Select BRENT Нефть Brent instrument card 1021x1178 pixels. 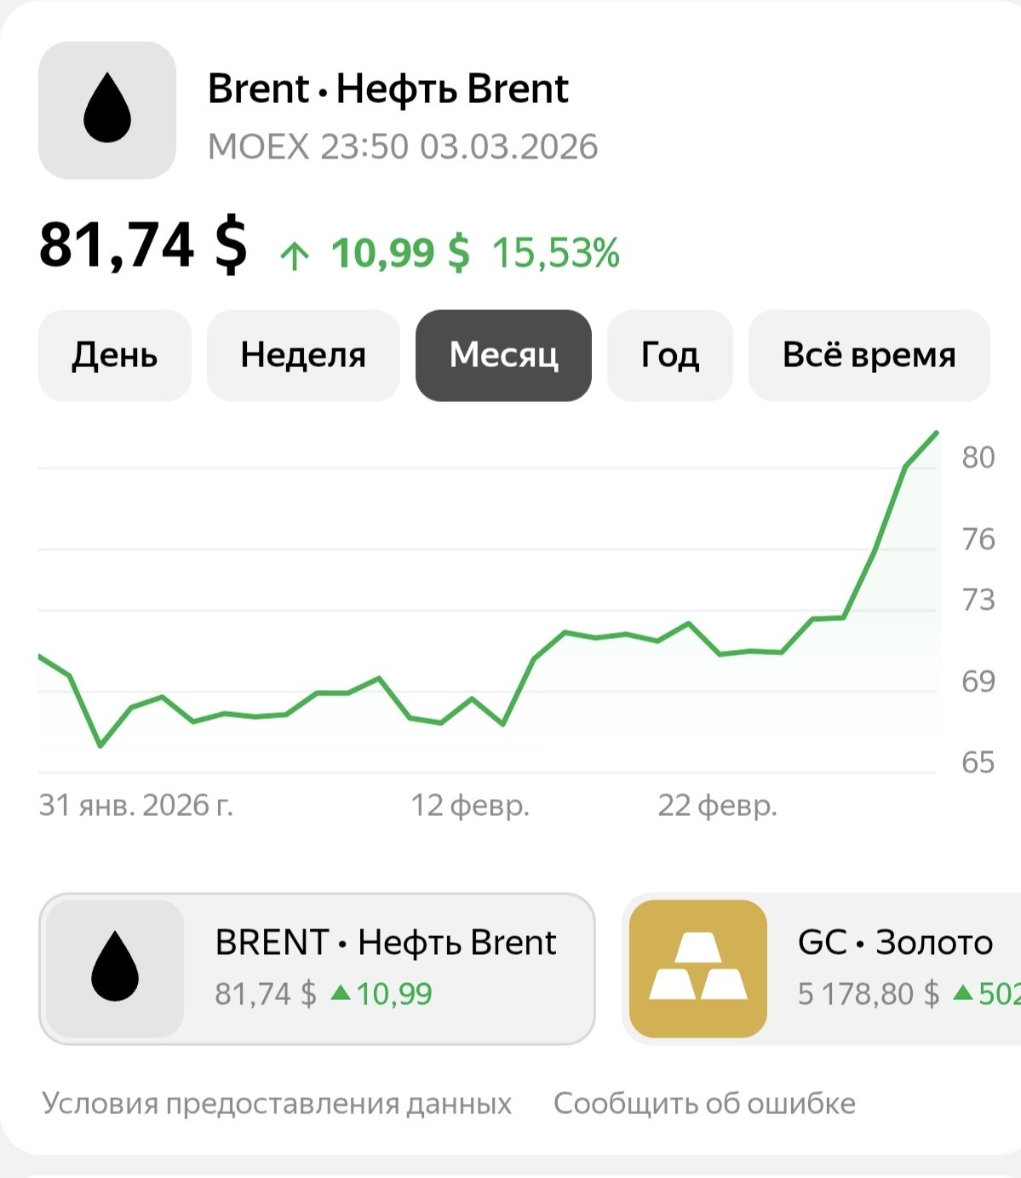point(317,968)
